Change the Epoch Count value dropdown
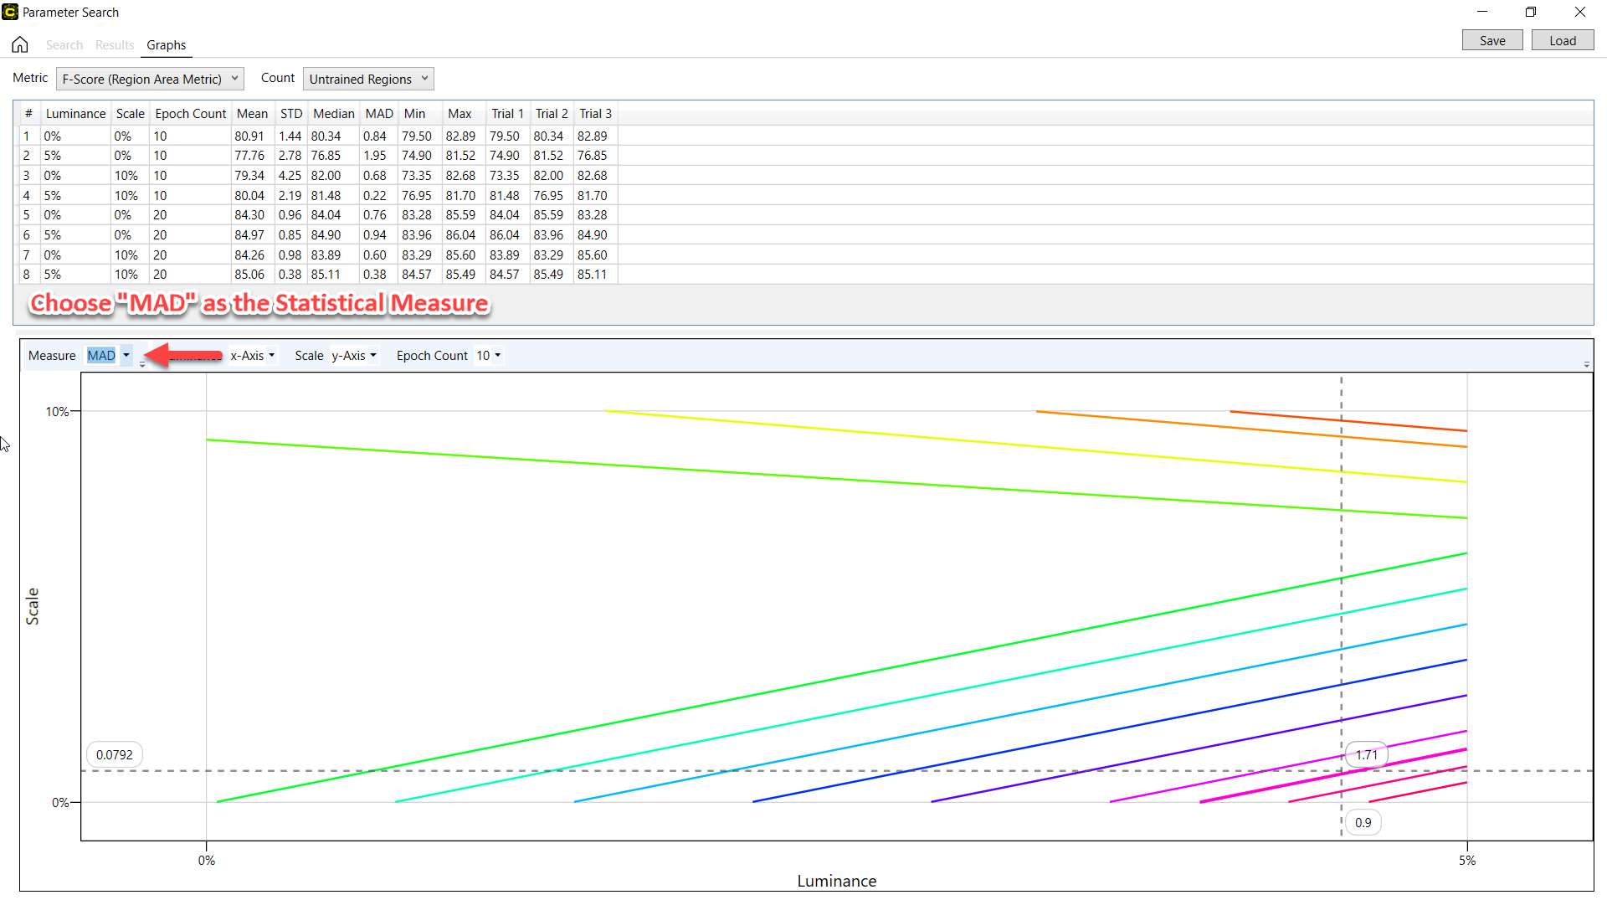This screenshot has width=1607, height=900. [489, 356]
